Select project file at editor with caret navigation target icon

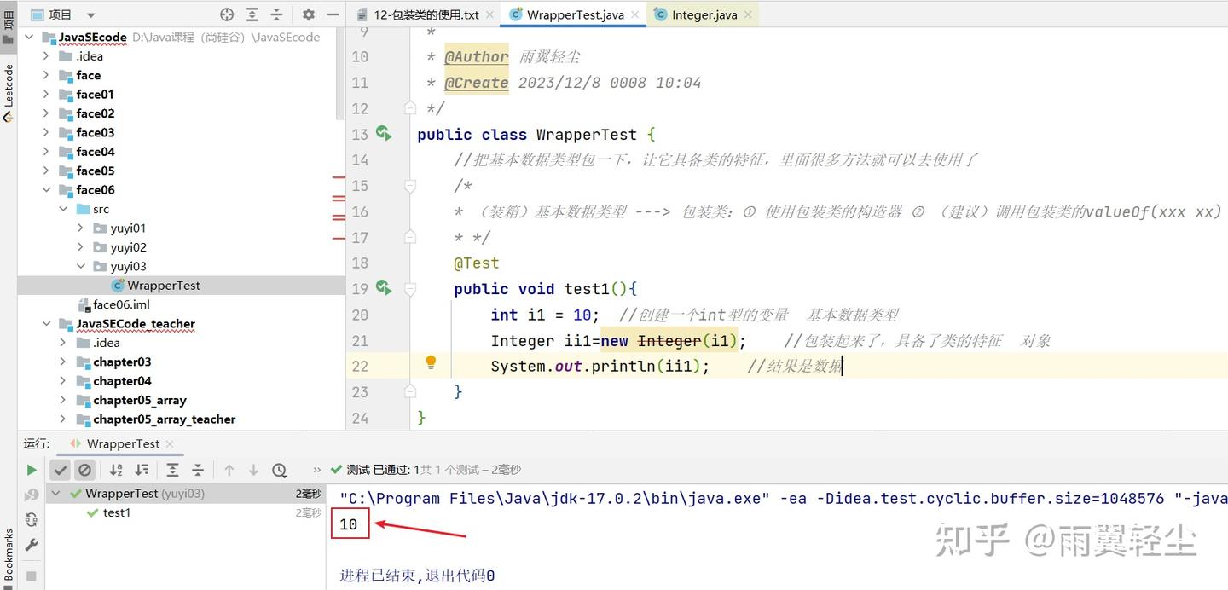226,14
